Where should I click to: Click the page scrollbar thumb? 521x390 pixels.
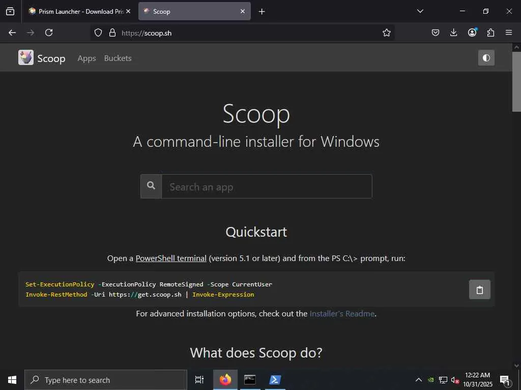click(516, 81)
